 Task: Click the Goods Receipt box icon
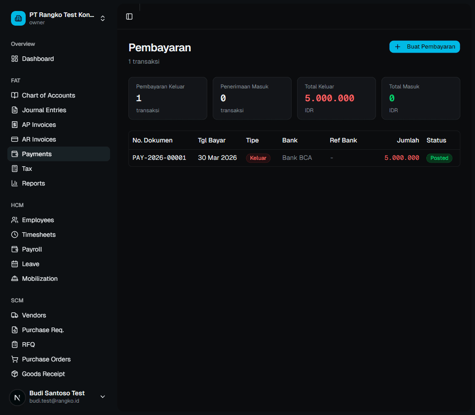(15, 374)
